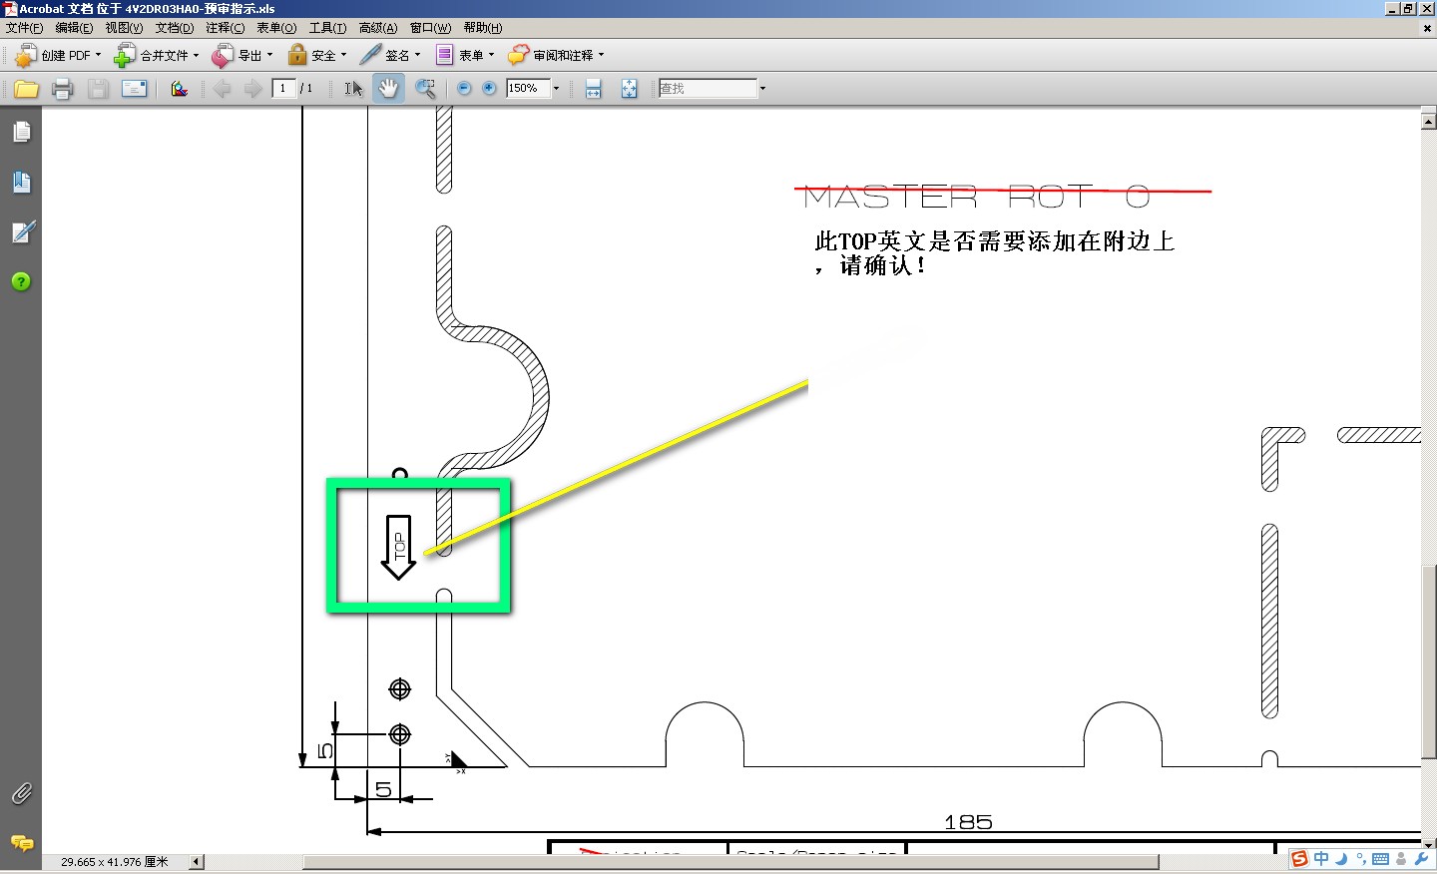Image resolution: width=1437 pixels, height=874 pixels.
Task: Open the 文档 (Document) menu
Action: click(175, 28)
